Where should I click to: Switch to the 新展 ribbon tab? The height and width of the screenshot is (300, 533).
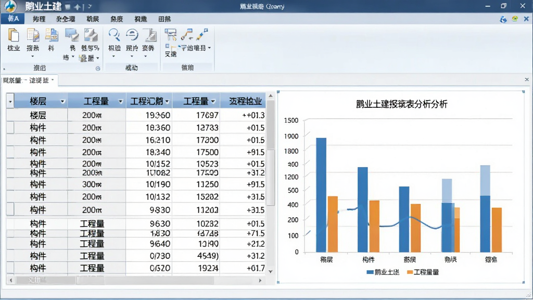(93, 19)
